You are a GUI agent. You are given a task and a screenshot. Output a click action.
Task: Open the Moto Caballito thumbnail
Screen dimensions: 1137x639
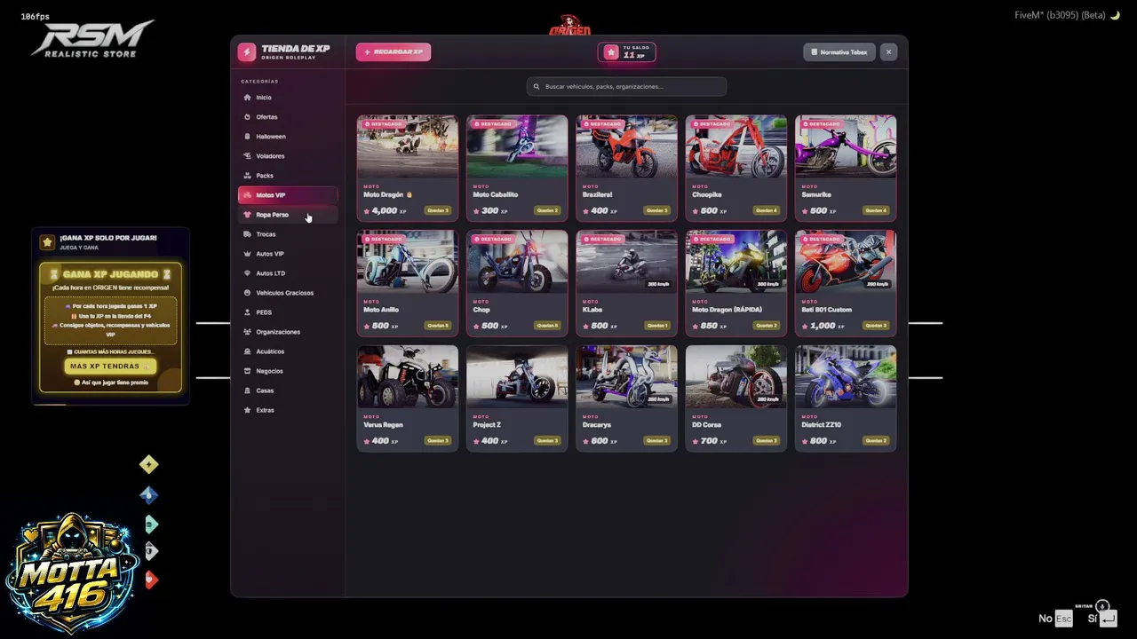click(517, 147)
